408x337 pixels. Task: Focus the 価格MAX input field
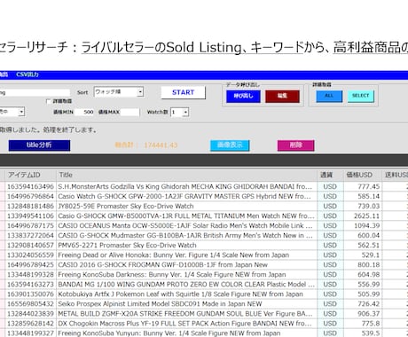click(129, 112)
